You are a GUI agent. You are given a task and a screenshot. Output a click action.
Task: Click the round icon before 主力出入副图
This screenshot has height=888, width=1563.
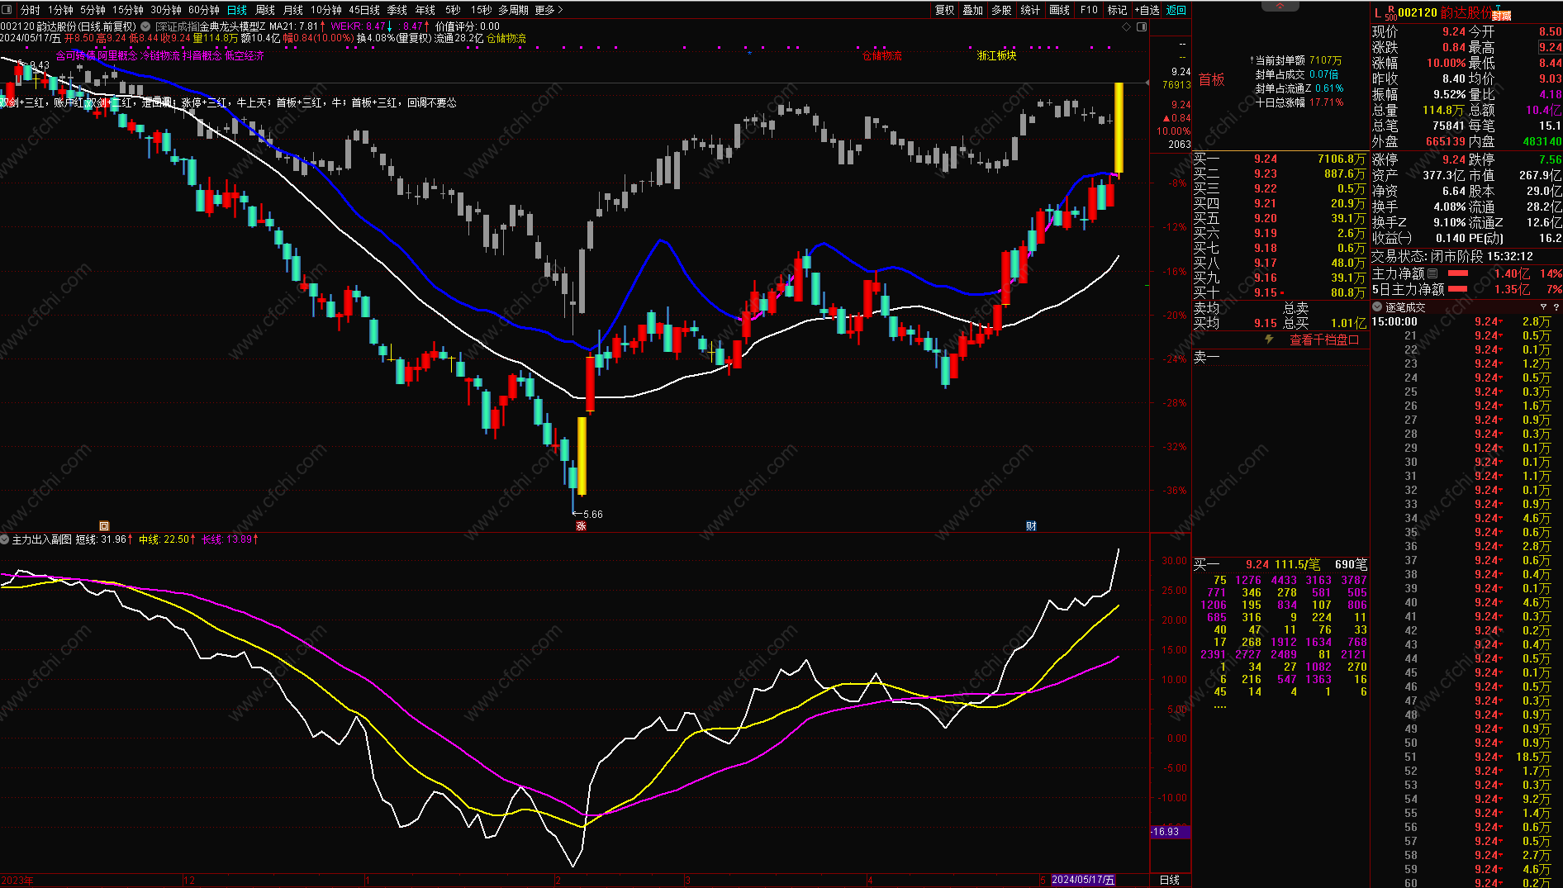[x=5, y=539]
